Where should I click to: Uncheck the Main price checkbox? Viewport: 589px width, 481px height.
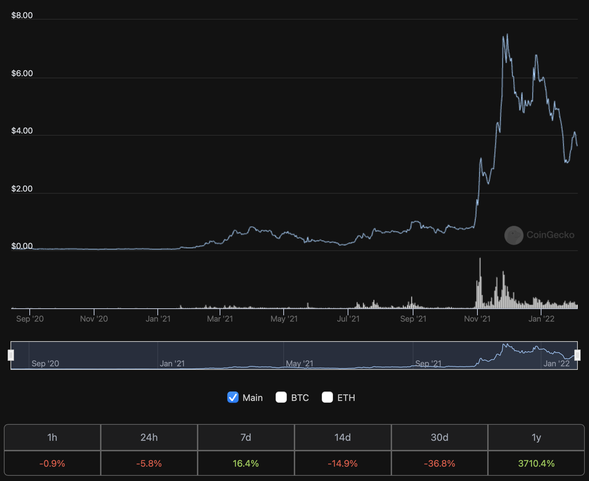(233, 397)
